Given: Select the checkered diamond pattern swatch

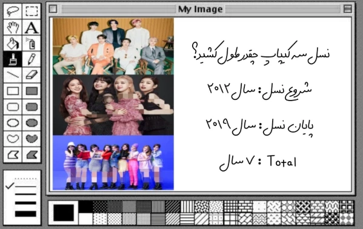Looking at the screenshot, I should tap(346, 219).
